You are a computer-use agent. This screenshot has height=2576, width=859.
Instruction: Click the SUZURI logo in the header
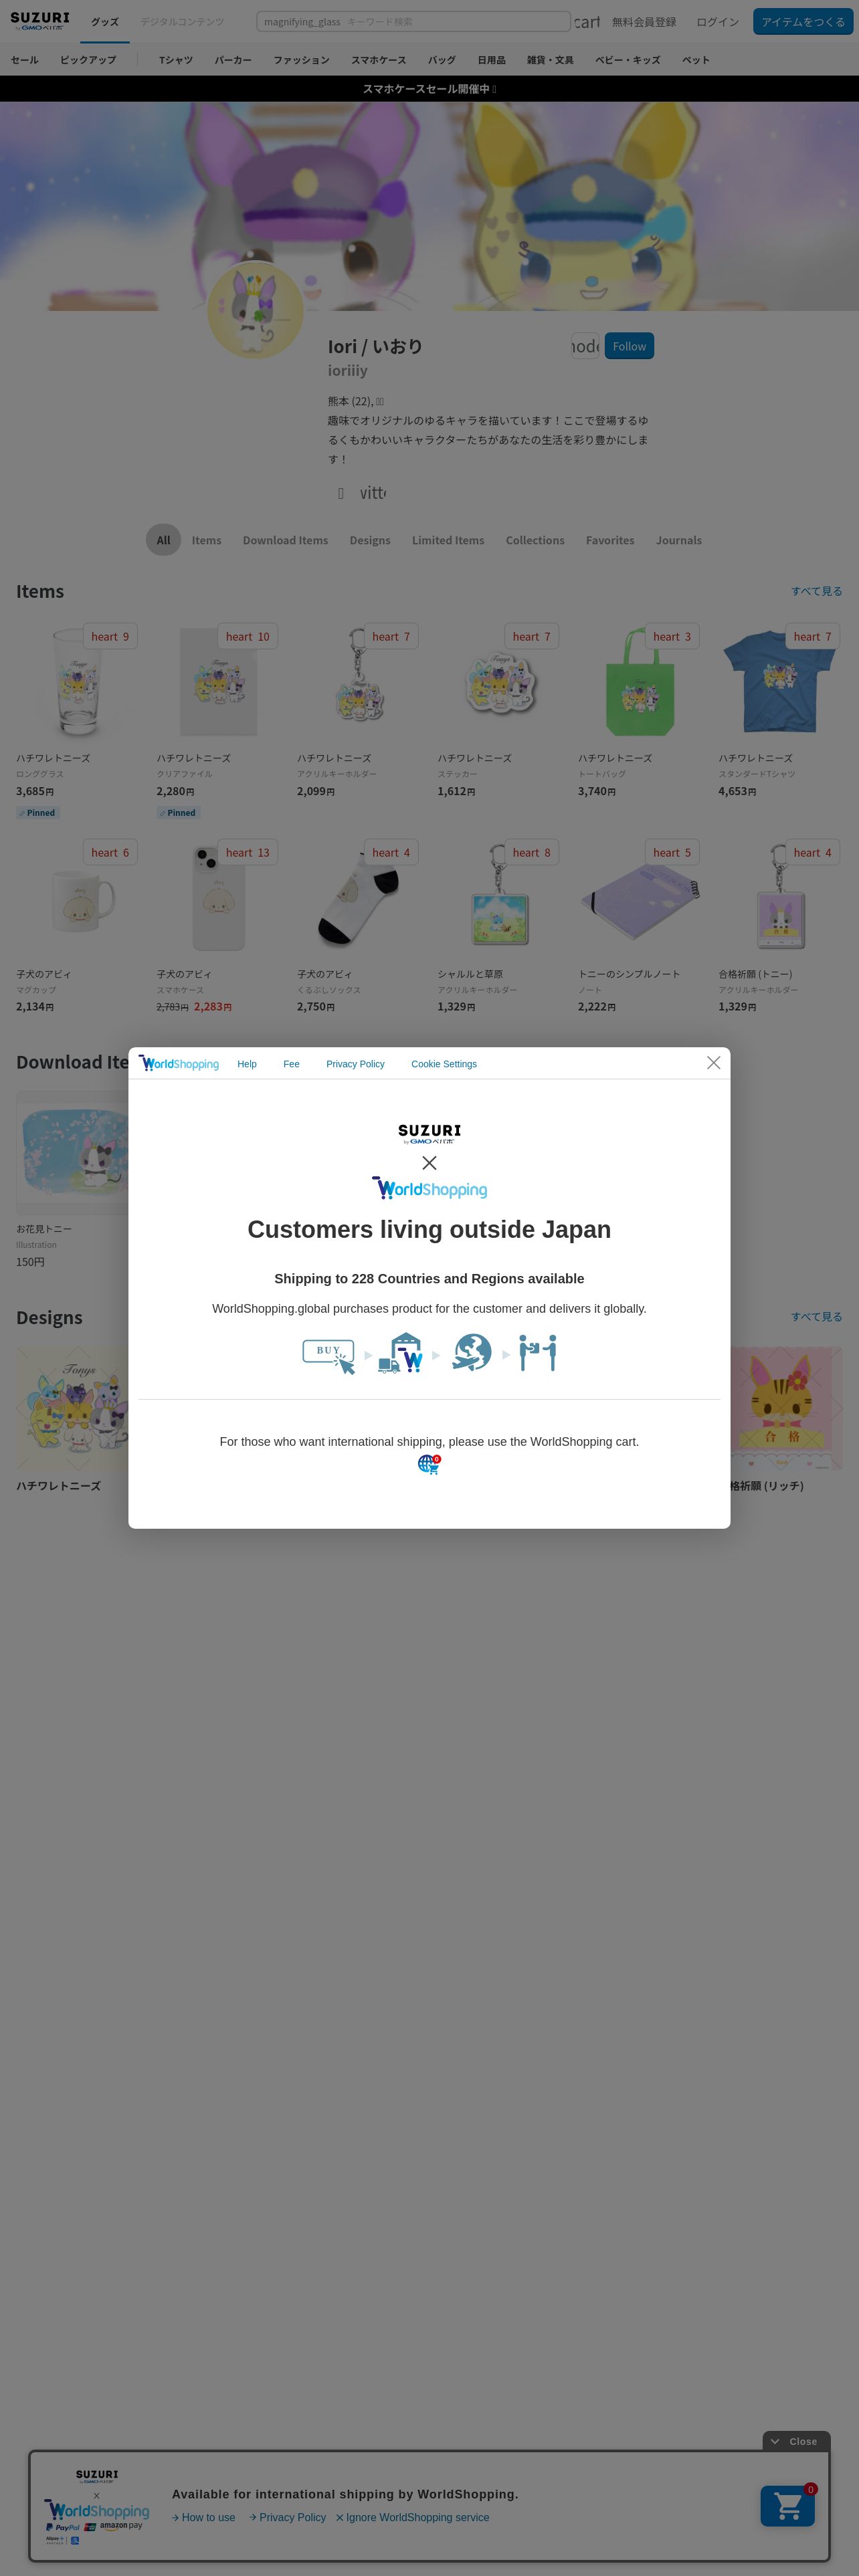coord(40,20)
